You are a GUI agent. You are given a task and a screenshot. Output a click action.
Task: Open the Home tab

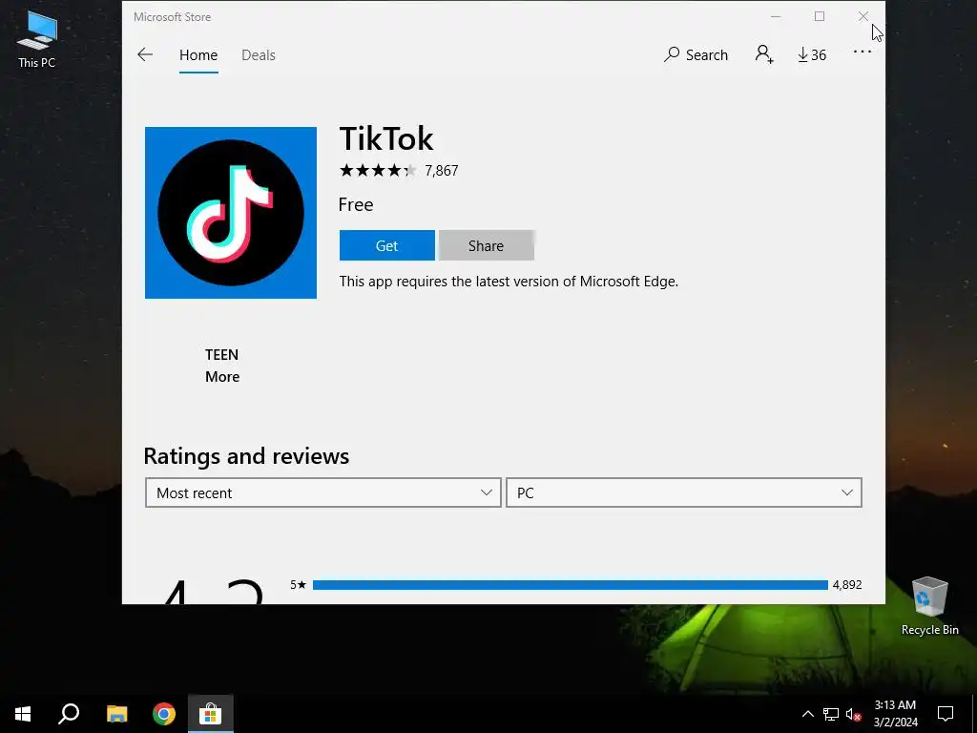[x=198, y=54]
